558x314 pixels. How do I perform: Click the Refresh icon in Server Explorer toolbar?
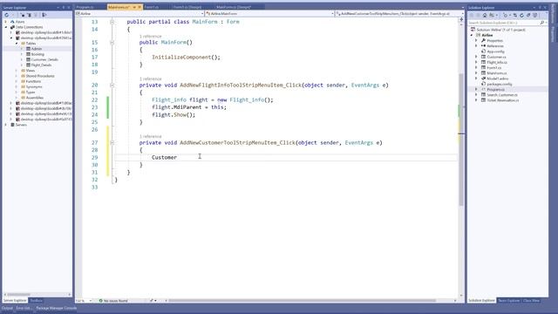[x=6, y=15]
